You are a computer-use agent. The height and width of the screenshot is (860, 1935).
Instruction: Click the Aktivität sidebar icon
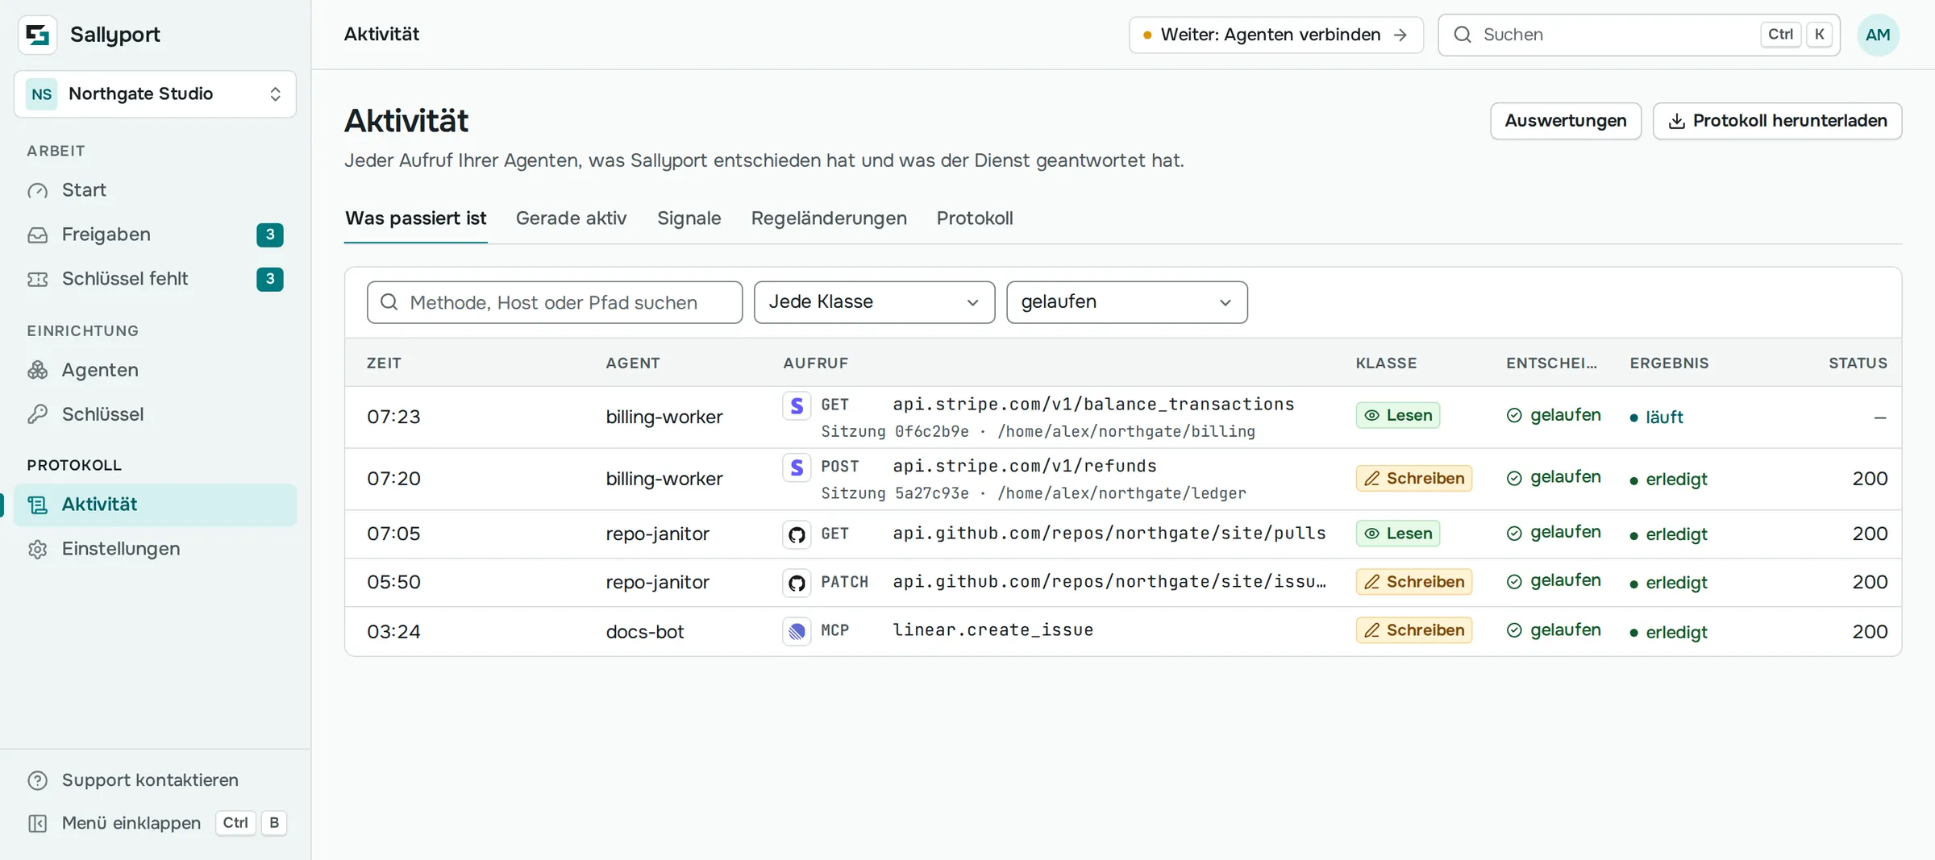click(x=38, y=505)
